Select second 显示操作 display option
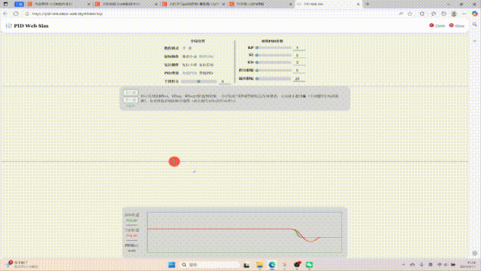 (x=206, y=65)
